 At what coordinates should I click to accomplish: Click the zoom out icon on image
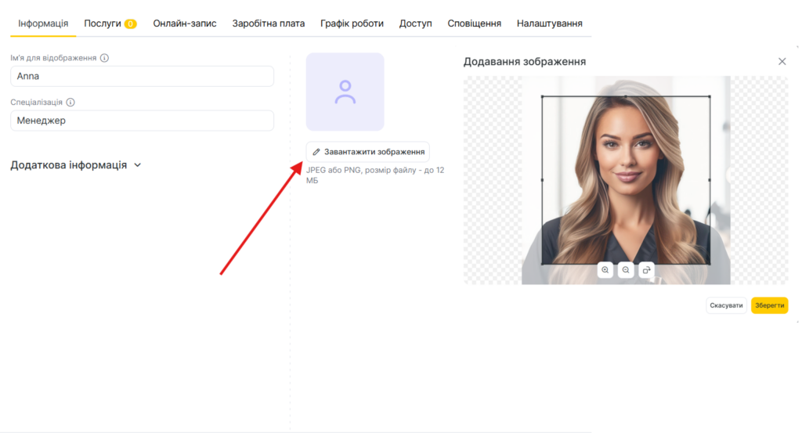[x=626, y=270]
